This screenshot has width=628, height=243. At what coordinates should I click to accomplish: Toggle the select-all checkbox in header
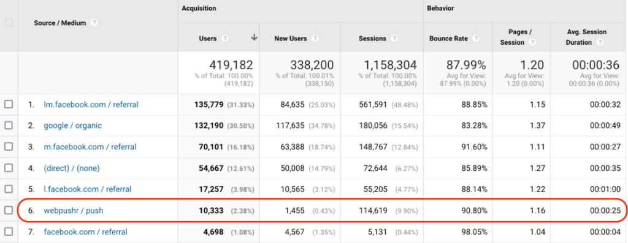tap(9, 23)
